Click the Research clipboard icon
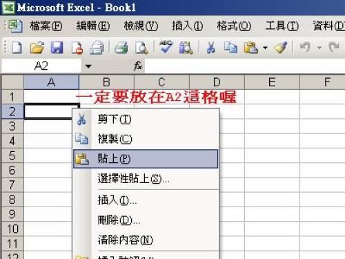The height and width of the screenshot is (259, 345). pos(186,48)
